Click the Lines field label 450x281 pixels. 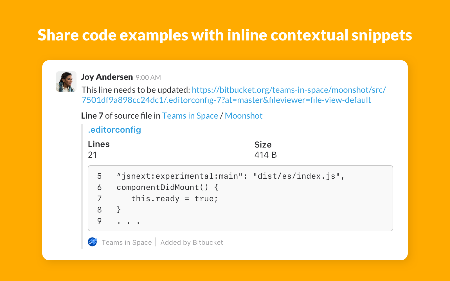coord(99,144)
